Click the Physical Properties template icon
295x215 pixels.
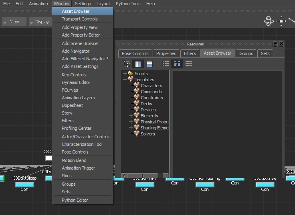tap(137, 122)
